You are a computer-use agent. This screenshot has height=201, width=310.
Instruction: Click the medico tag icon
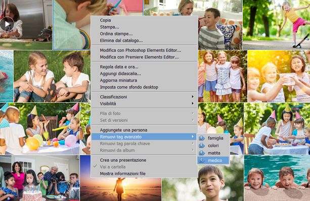(x=201, y=160)
